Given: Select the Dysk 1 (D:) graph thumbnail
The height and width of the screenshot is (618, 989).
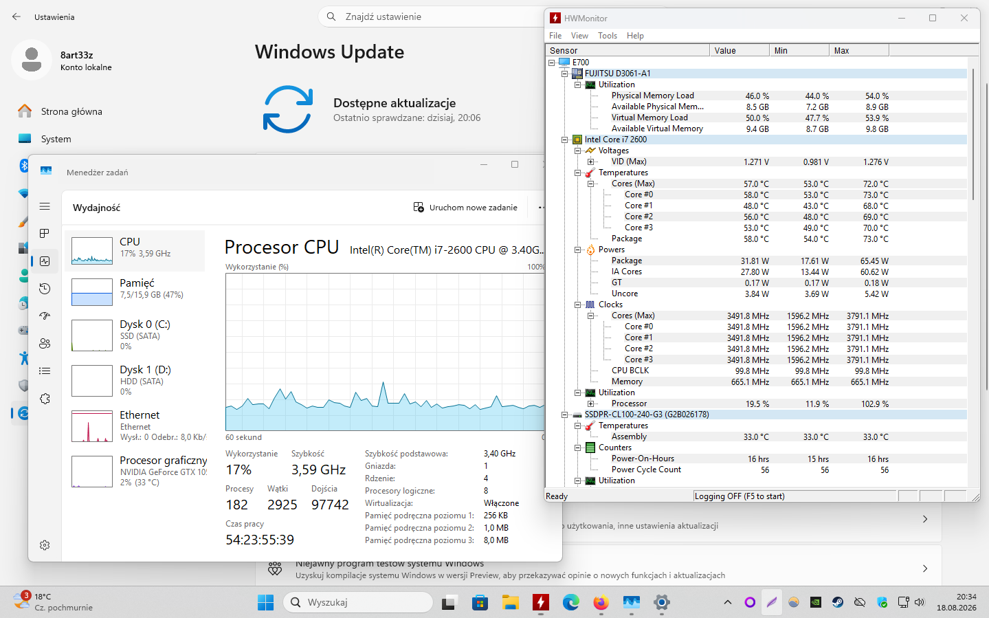Looking at the screenshot, I should [92, 381].
